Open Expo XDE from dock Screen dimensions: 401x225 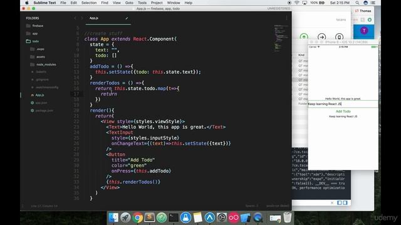[210, 217]
